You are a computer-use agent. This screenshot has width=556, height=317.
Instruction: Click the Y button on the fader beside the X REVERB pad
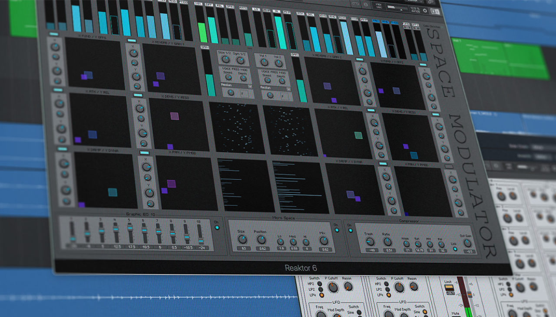tap(135, 70)
